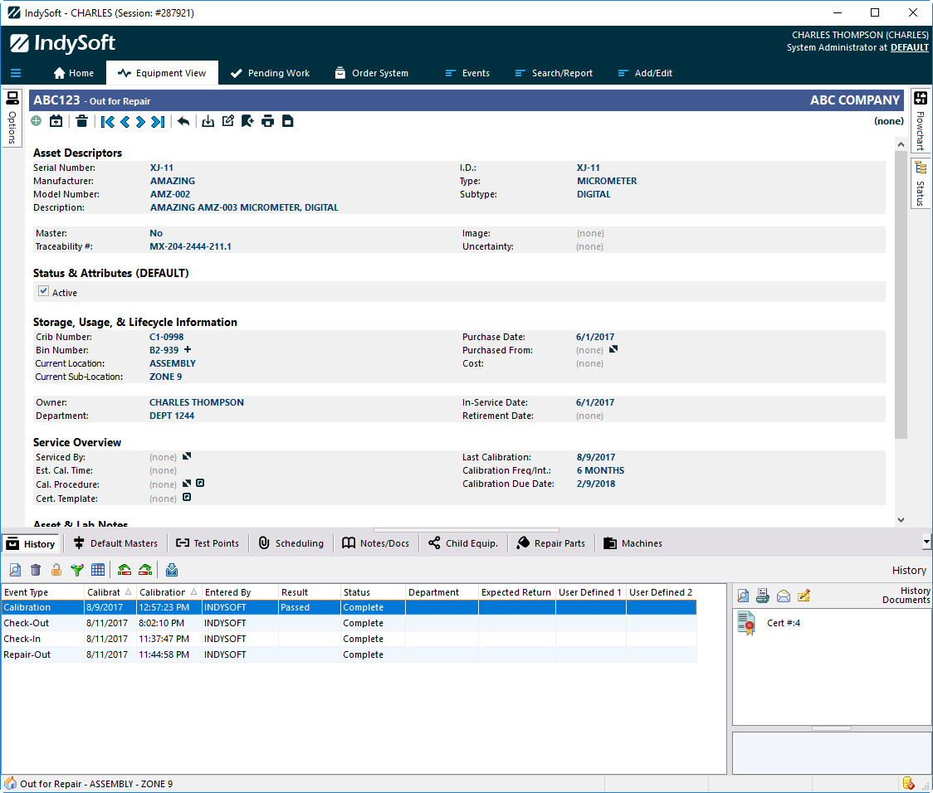Print document icon in History Documents panel
This screenshot has height=793, width=933.
763,596
